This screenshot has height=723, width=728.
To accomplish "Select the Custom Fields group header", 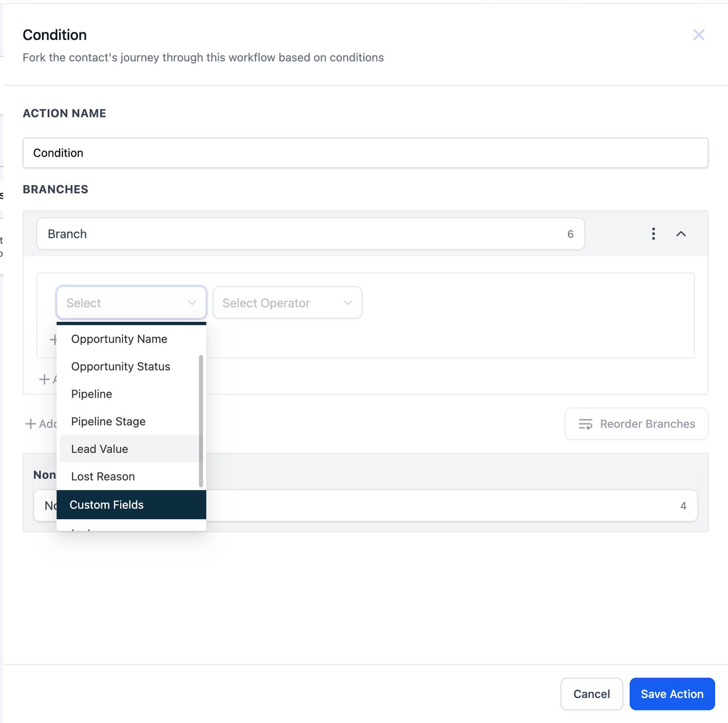I will (x=106, y=505).
